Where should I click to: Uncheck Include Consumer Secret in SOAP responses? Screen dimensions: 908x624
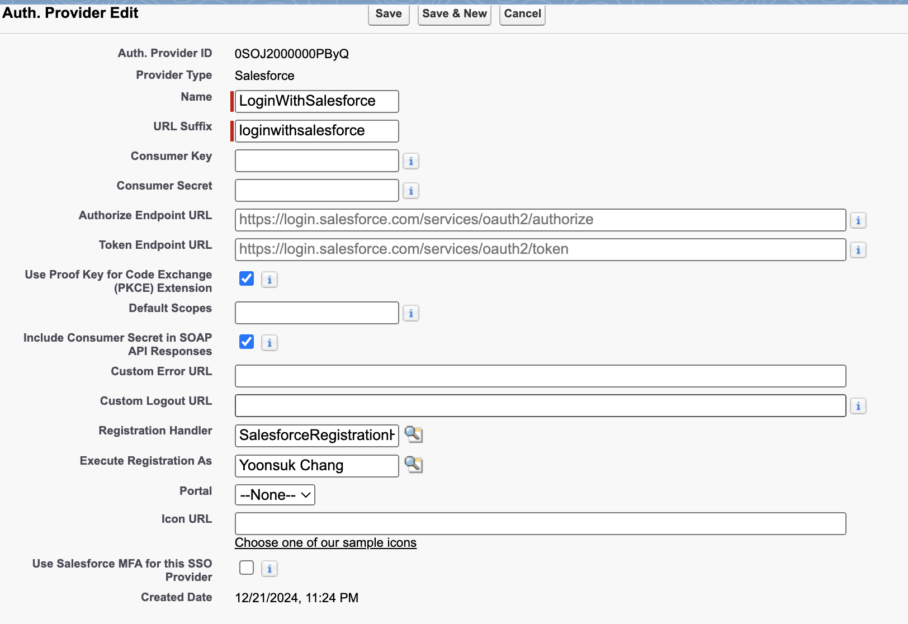[246, 342]
